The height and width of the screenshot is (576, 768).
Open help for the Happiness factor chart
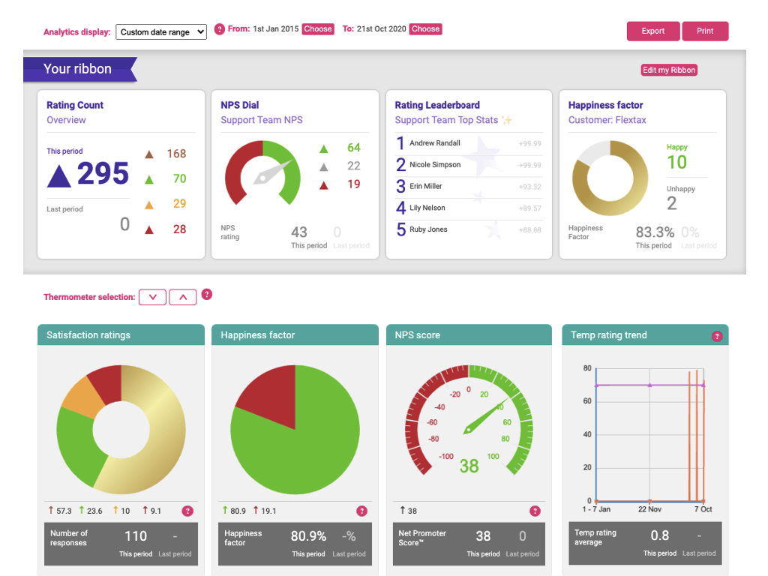[361, 511]
